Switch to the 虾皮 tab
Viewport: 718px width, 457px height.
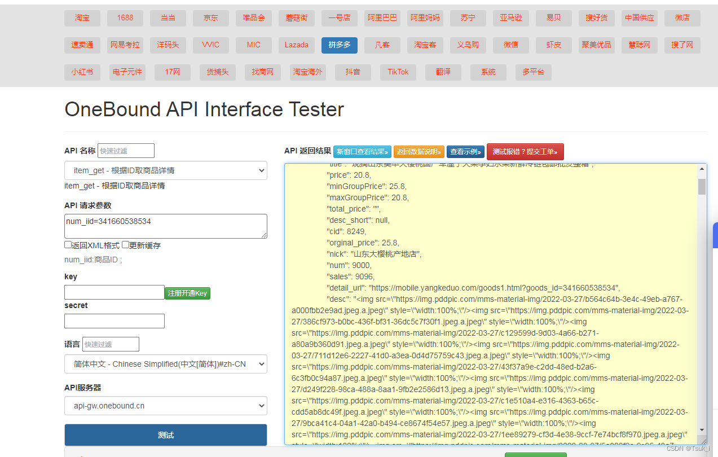554,45
